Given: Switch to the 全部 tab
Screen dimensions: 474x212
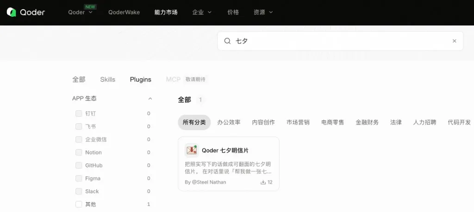Looking at the screenshot, I should pos(79,80).
